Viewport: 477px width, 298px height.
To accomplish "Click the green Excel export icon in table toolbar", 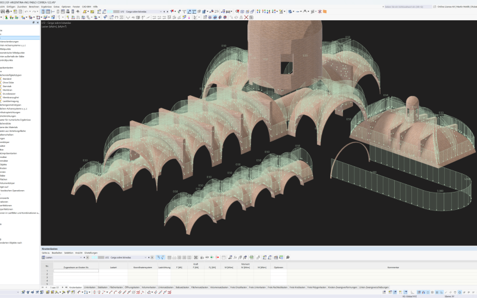I will 252,257.
